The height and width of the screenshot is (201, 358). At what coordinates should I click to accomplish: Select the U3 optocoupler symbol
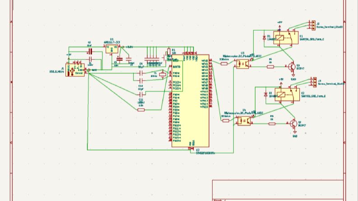pos(242,64)
